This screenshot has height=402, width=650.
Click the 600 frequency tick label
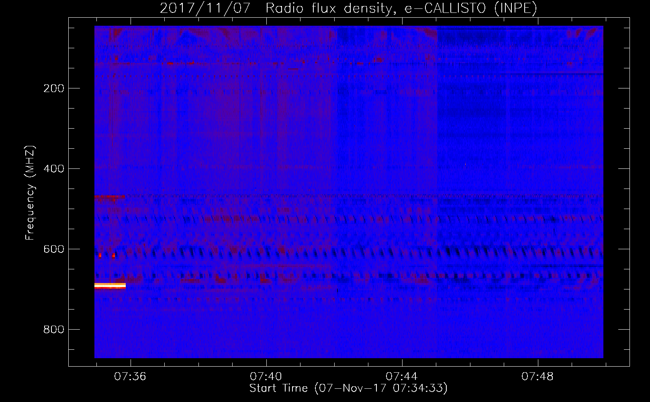[x=53, y=249]
